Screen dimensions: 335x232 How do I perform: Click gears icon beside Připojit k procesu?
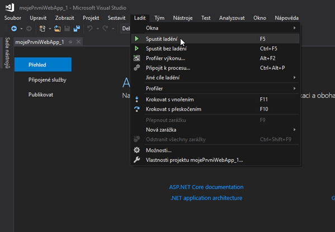pos(136,68)
